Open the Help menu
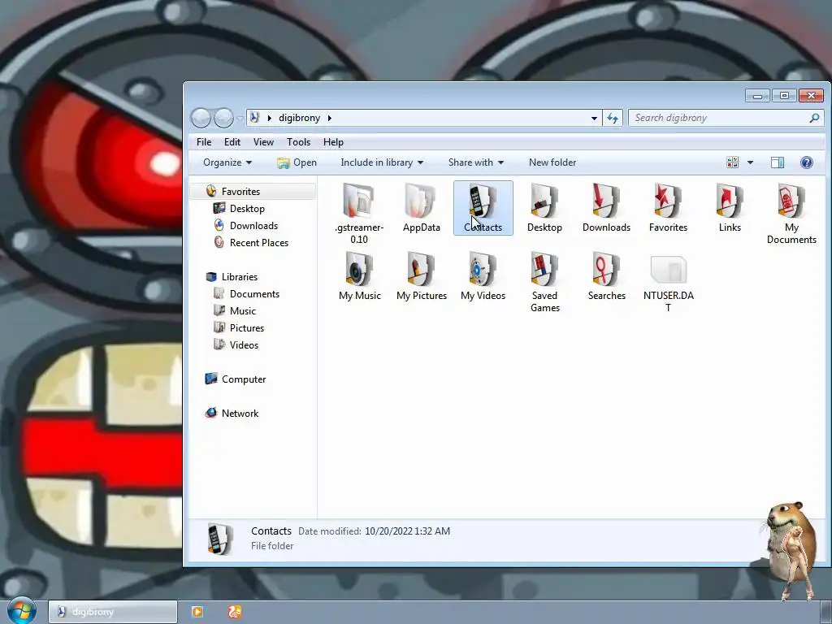Viewport: 832px width, 624px height. coord(333,142)
